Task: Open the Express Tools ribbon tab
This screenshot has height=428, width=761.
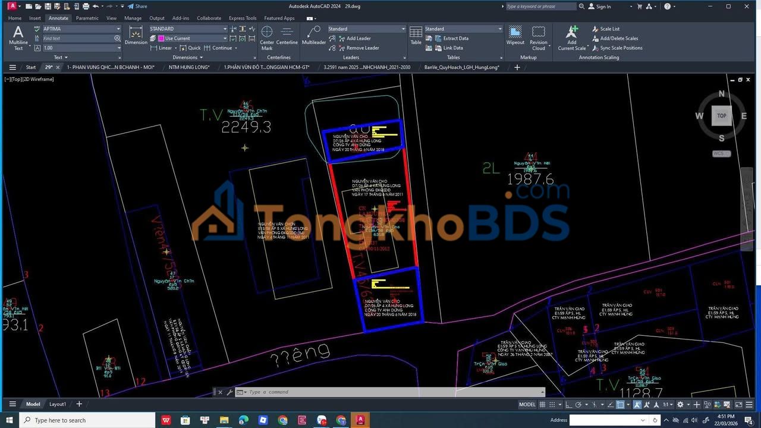Action: point(242,18)
